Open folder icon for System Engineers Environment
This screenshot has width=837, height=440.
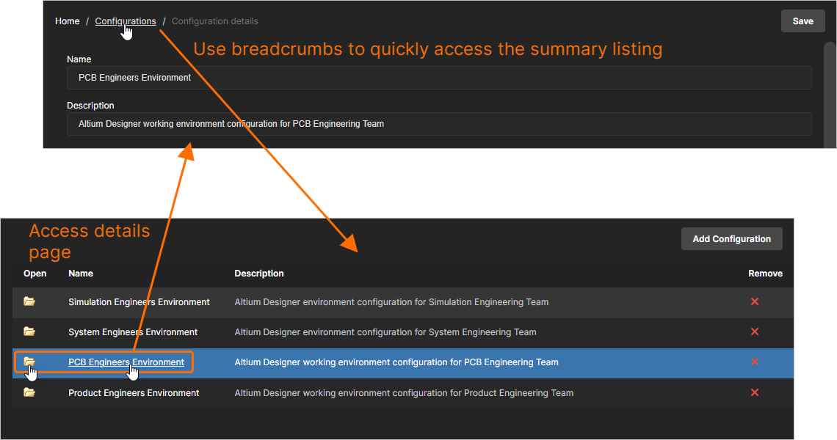pyautogui.click(x=29, y=331)
